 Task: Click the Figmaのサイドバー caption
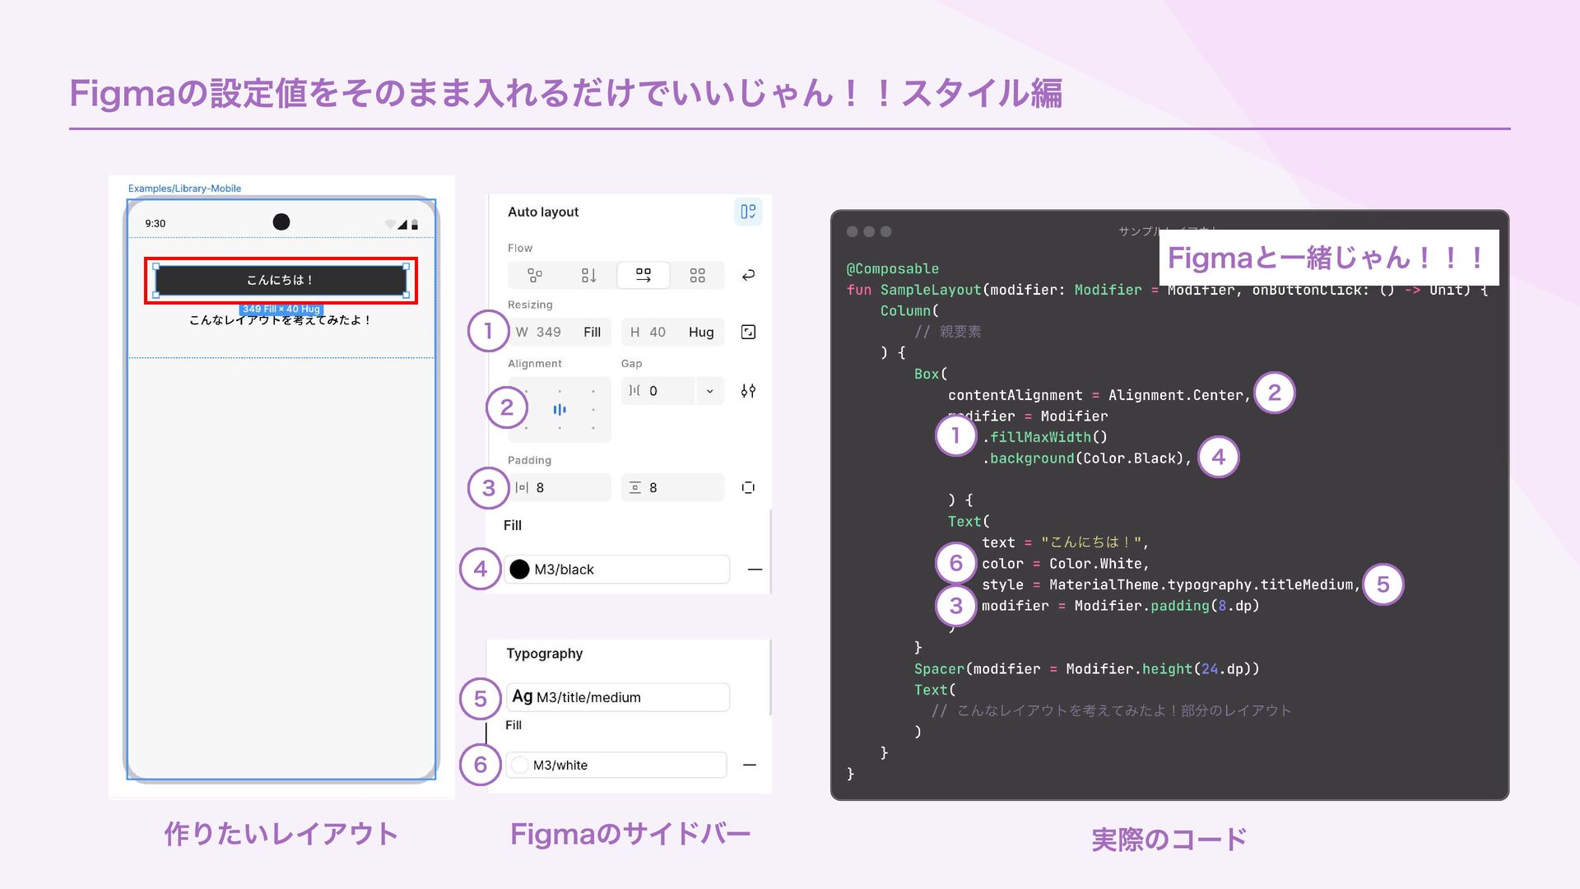click(630, 834)
